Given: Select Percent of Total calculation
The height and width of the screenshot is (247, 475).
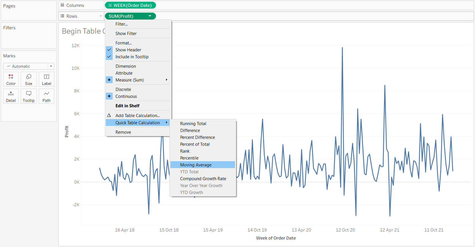Looking at the screenshot, I should [x=195, y=144].
